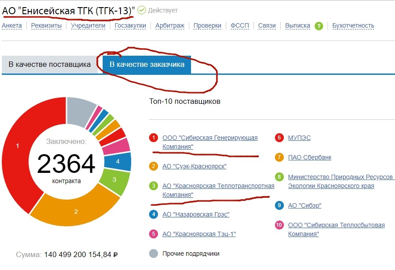The image size is (395, 270).
Task: Click grey 'Прочие подрядчики' legend circle
Action: (154, 254)
